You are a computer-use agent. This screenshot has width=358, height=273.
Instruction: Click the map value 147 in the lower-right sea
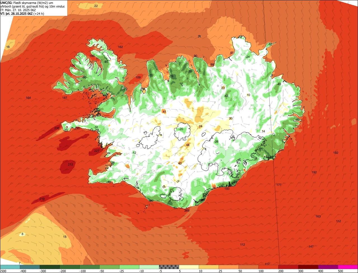pos(311,246)
